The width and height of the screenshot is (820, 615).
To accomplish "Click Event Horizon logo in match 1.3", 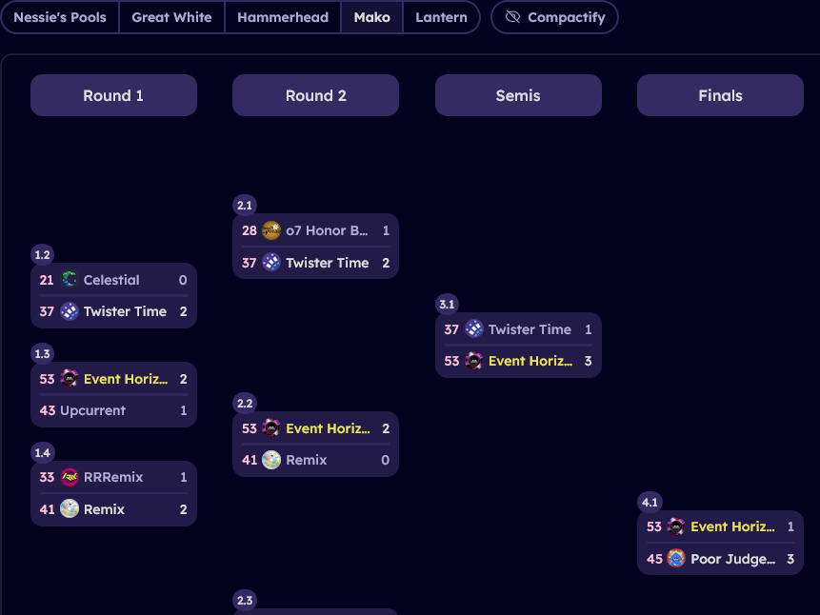I will pyautogui.click(x=70, y=379).
